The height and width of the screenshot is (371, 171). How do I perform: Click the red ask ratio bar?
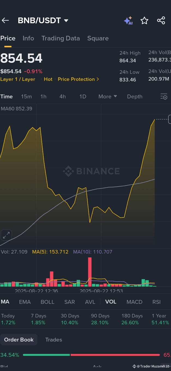point(115,355)
